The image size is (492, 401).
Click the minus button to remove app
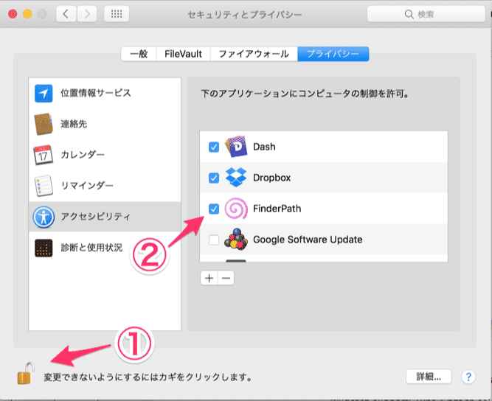click(226, 278)
